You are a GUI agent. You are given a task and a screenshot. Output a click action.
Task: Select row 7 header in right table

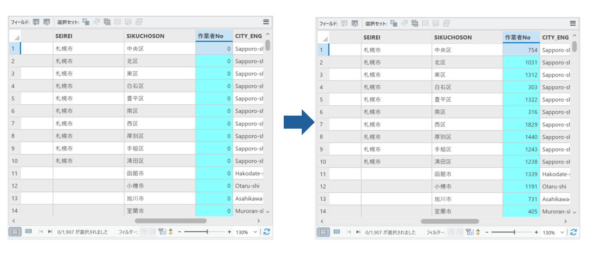tap(322, 124)
